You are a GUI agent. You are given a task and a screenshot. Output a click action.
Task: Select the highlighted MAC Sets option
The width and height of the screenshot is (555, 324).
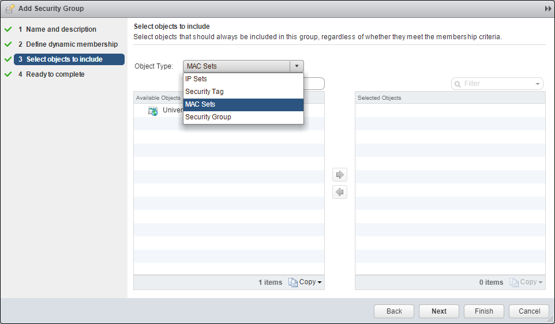pyautogui.click(x=200, y=104)
